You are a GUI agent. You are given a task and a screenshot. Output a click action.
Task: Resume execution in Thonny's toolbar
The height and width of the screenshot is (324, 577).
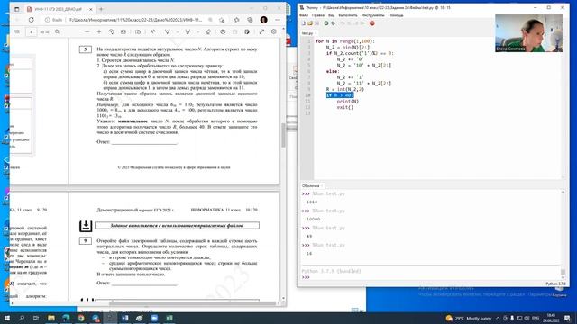(362, 23)
